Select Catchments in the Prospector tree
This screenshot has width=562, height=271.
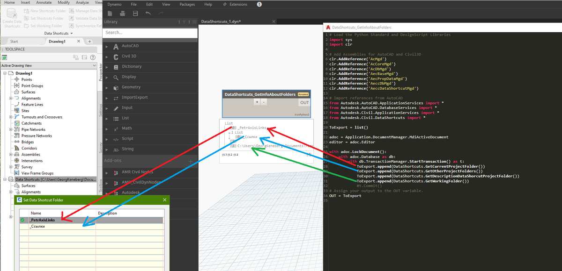pyautogui.click(x=31, y=123)
